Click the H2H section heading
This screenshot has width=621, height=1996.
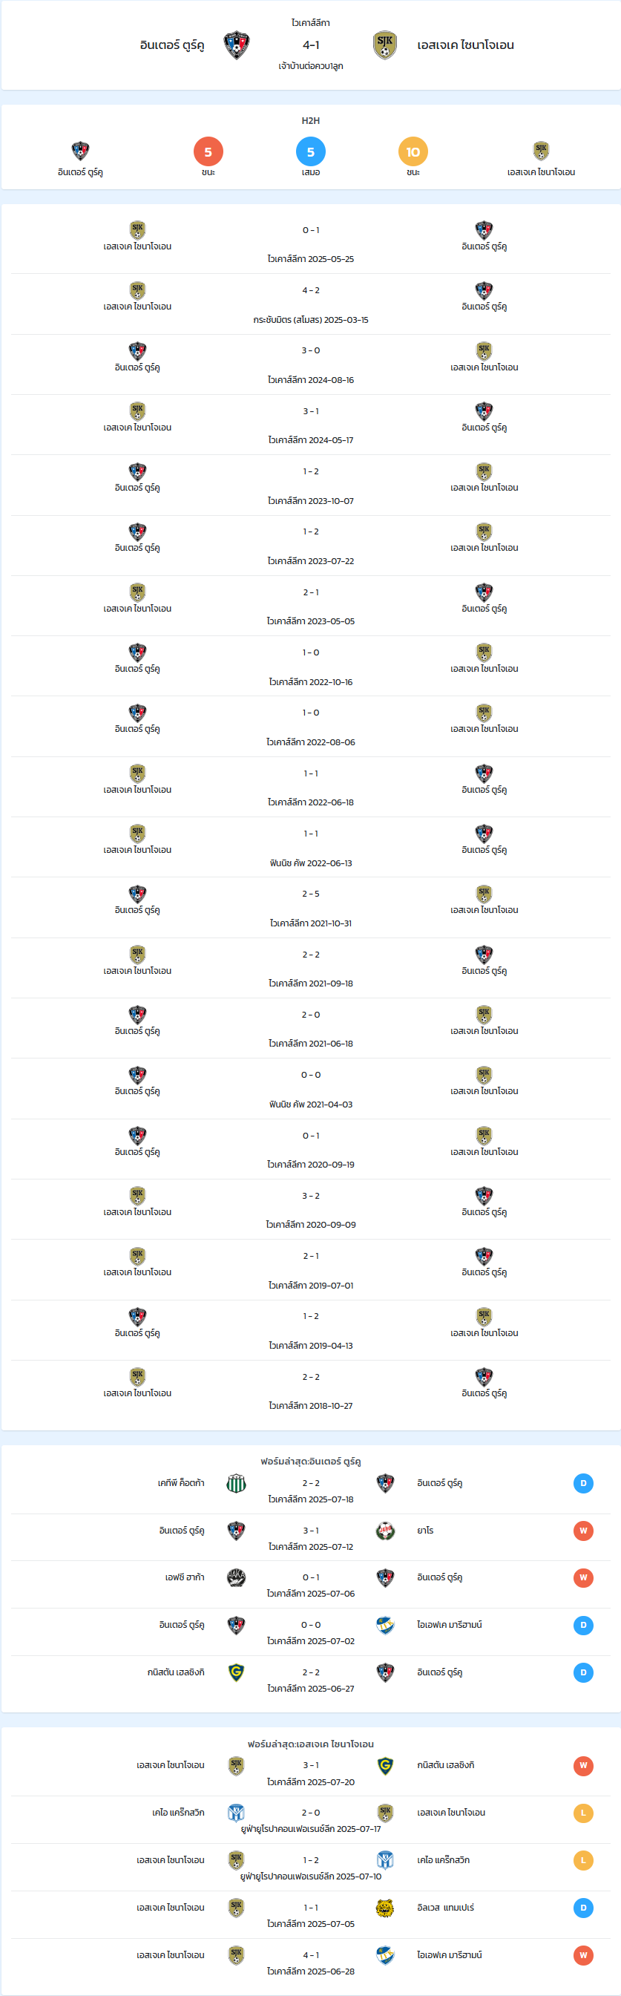point(310,121)
